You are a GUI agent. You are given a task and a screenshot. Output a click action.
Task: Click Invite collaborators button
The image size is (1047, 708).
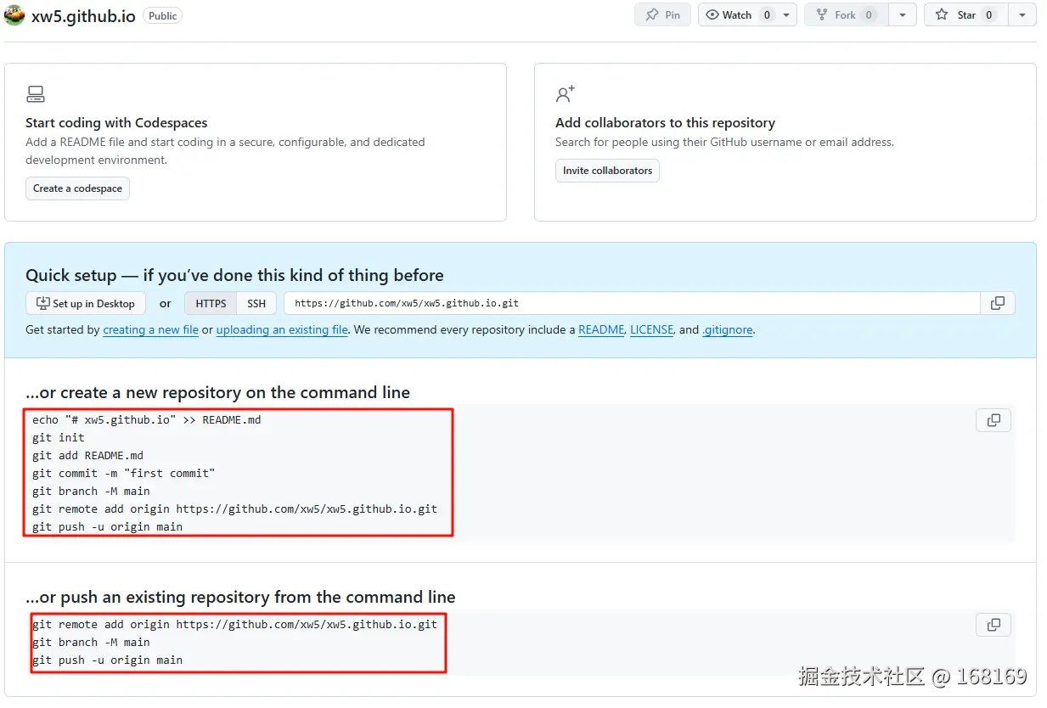(607, 171)
